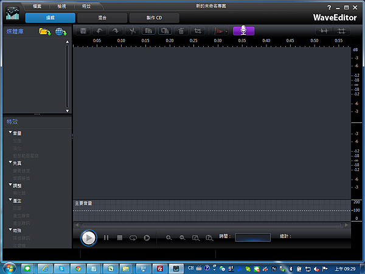Collapse the 調整 effects category
This screenshot has height=274, width=365.
pyautogui.click(x=10, y=184)
